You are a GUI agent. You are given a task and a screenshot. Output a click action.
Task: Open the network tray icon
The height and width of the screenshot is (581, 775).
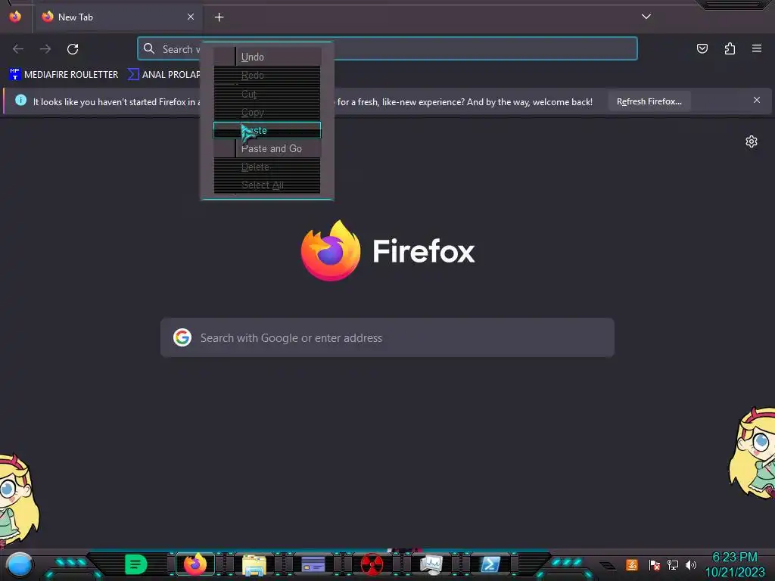(x=673, y=564)
